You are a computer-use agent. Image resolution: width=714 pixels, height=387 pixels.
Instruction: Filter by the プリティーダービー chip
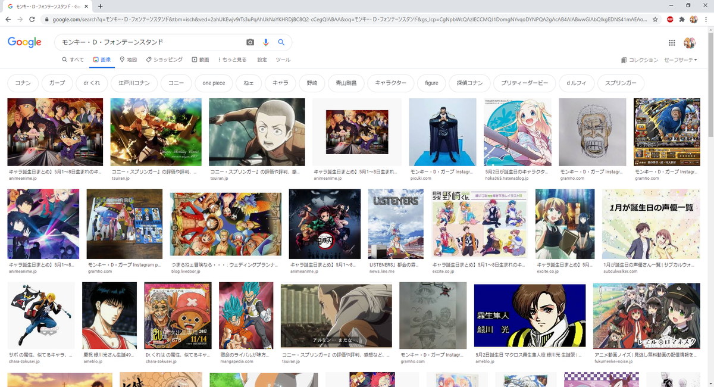(x=525, y=83)
